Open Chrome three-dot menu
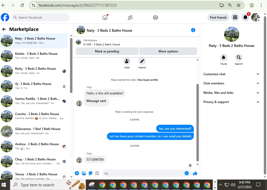The height and width of the screenshot is (190, 267). coord(261,5)
